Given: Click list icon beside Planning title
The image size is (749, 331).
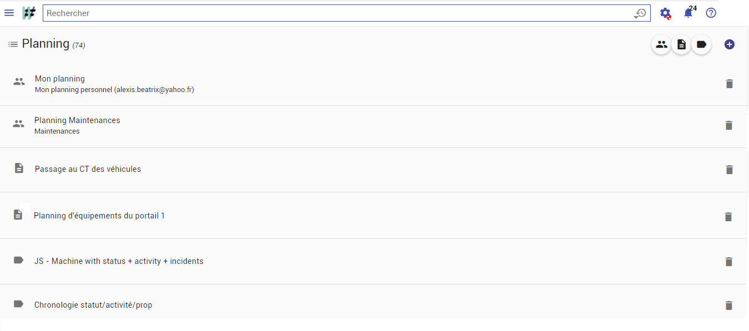Looking at the screenshot, I should (13, 44).
